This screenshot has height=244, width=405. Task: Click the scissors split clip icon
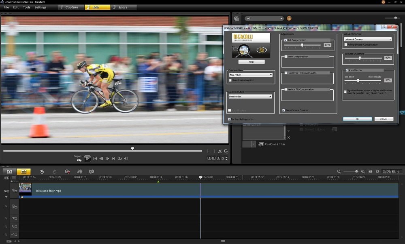(x=220, y=151)
